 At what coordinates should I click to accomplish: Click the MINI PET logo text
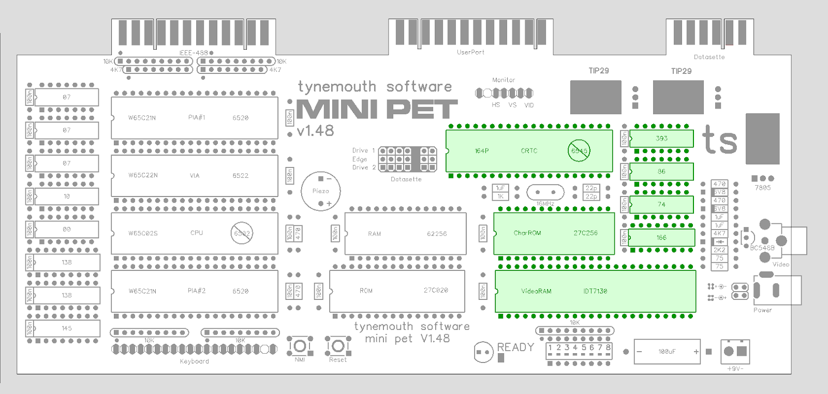[x=377, y=109]
